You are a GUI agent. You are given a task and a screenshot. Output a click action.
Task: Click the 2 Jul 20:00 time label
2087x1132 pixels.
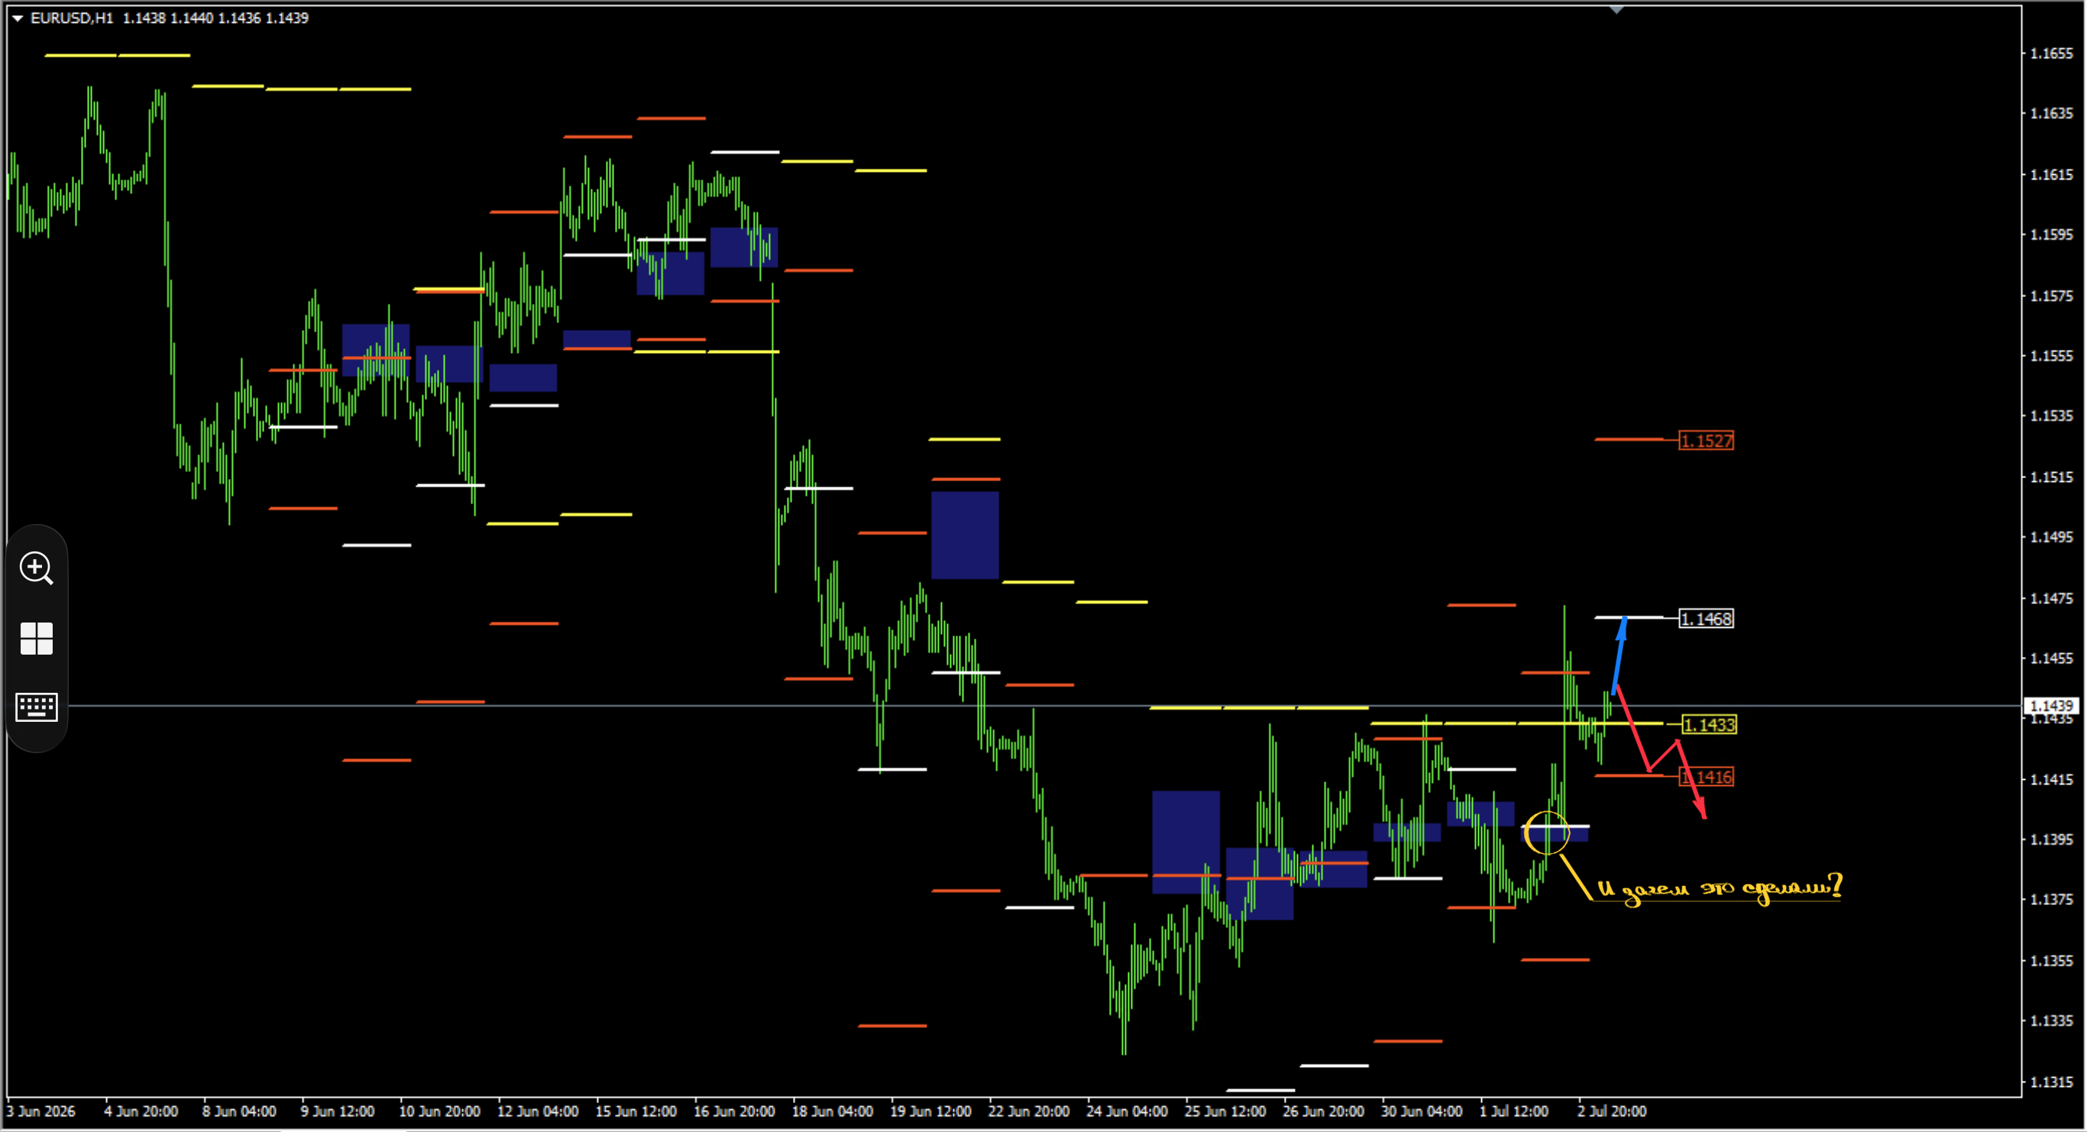click(x=1611, y=1111)
